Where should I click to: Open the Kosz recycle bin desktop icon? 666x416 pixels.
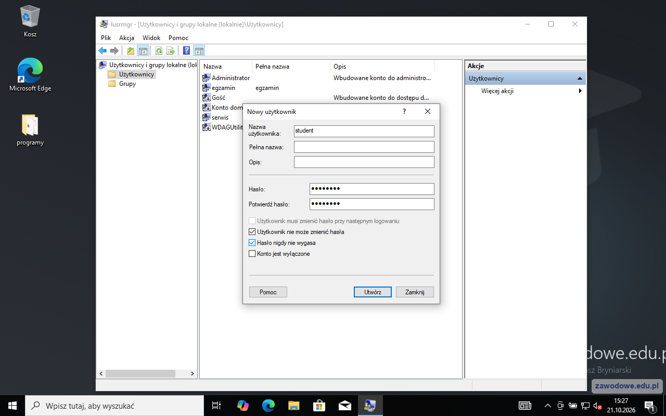pos(30,21)
